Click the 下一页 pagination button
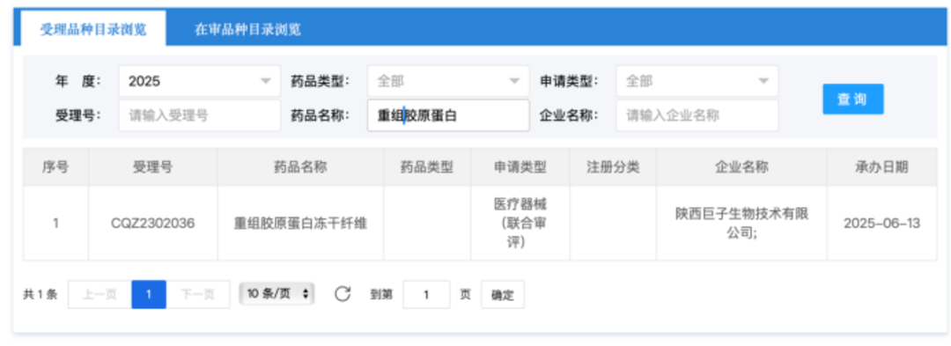 pos(198,294)
